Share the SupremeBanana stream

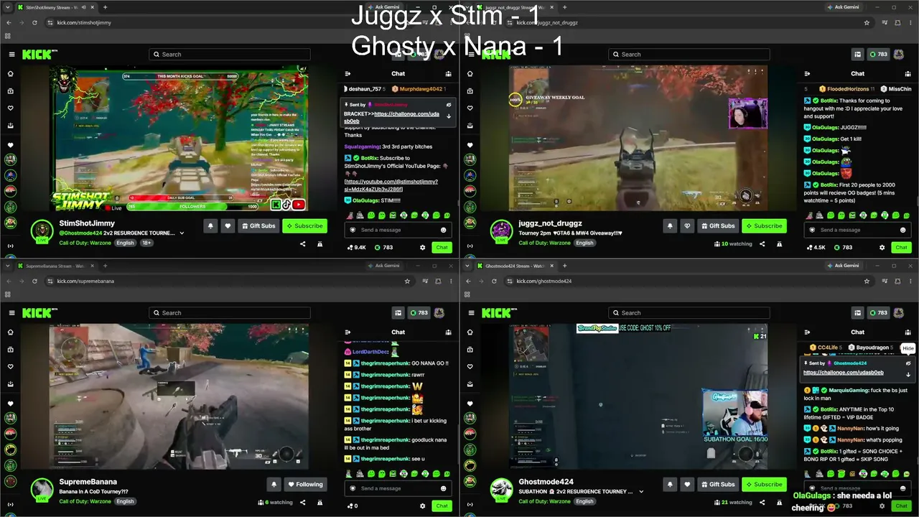click(x=302, y=503)
